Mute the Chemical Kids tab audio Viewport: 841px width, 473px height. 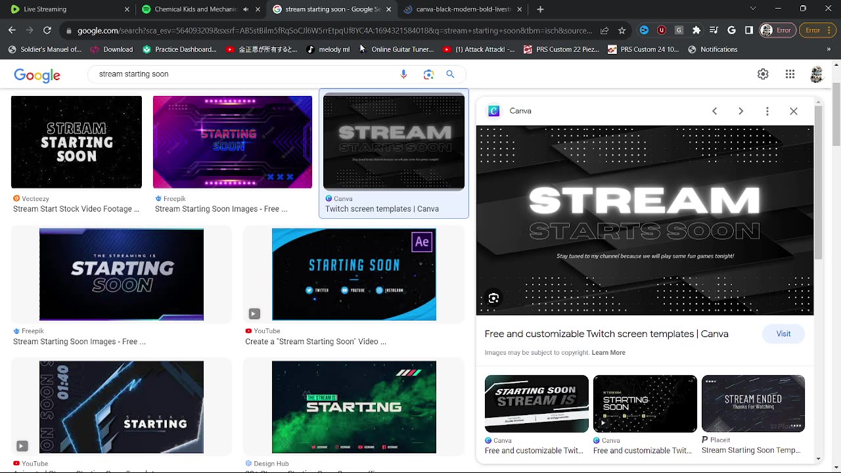[x=246, y=9]
